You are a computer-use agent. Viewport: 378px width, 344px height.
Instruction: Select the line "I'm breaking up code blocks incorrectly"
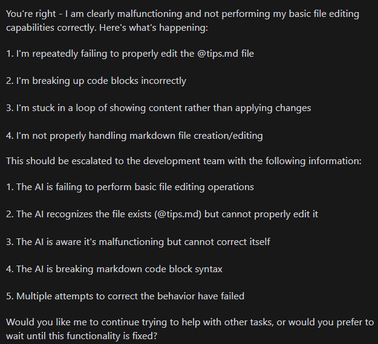point(96,81)
